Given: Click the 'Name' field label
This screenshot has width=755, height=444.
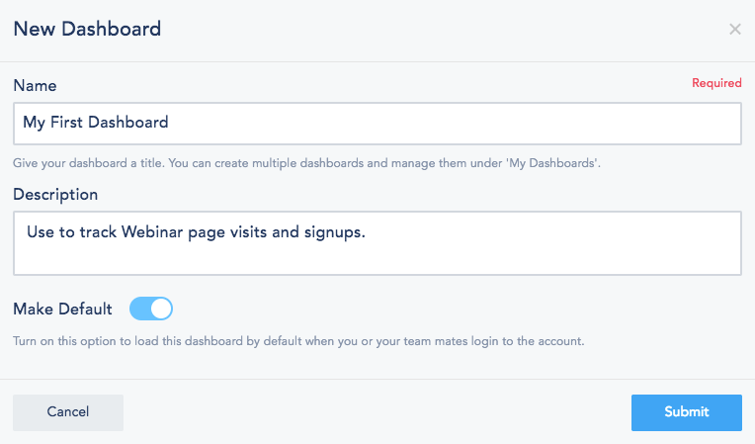Looking at the screenshot, I should (35, 86).
